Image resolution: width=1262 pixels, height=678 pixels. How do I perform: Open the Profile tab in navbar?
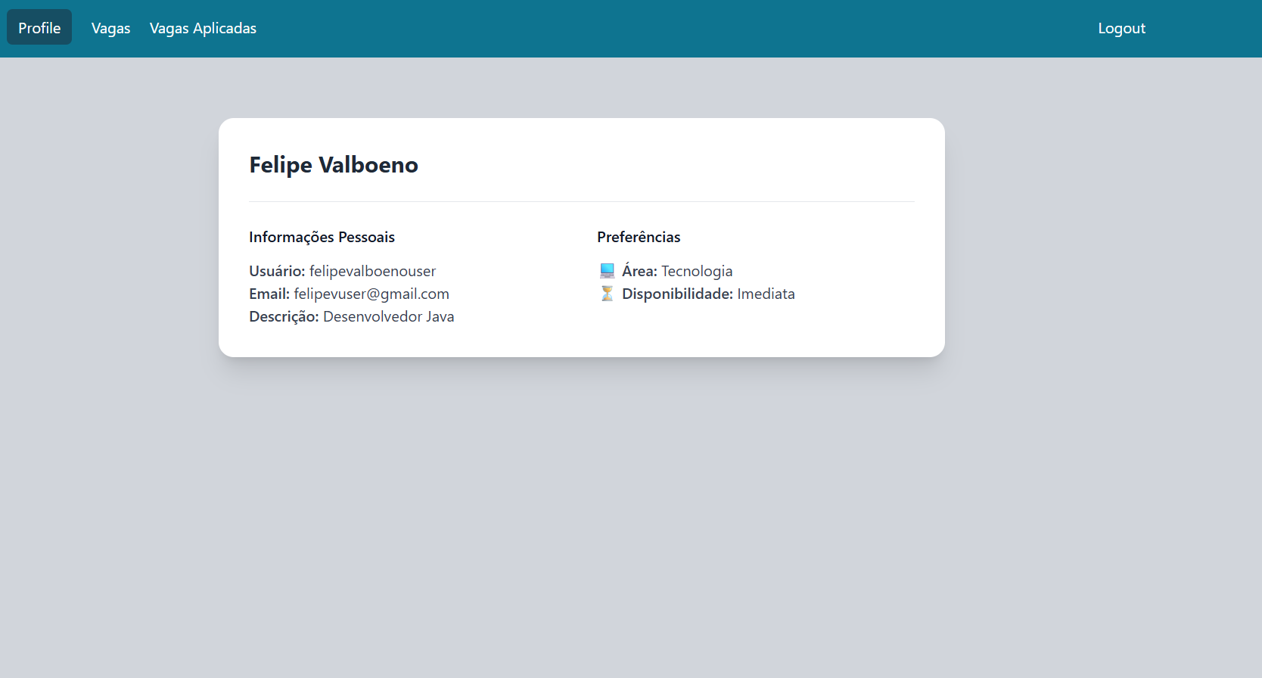pyautogui.click(x=39, y=28)
